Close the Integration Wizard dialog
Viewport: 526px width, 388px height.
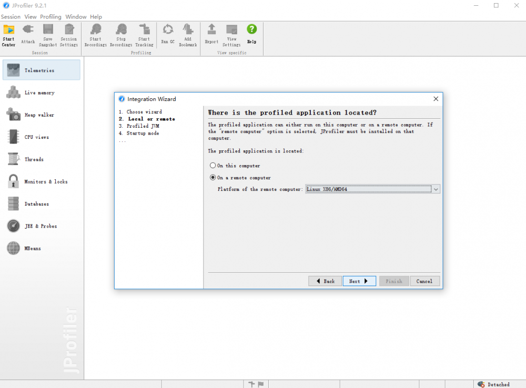coord(436,99)
